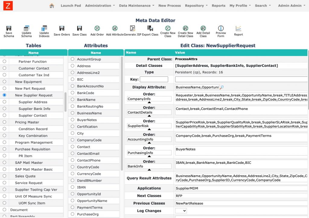Move the PurchasingInfo order up with its arrow
Screen dimensions: 309x218
(x=149, y=156)
